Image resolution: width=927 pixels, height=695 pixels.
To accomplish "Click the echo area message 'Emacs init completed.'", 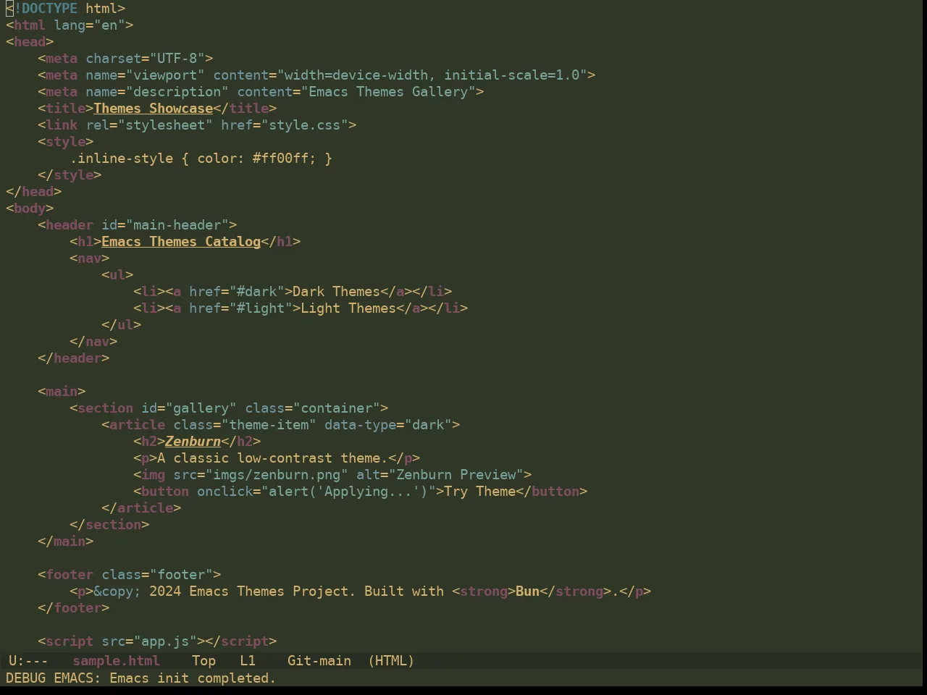I will (193, 678).
